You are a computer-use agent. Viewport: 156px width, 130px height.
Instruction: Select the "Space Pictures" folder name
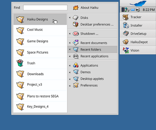click(x=38, y=52)
